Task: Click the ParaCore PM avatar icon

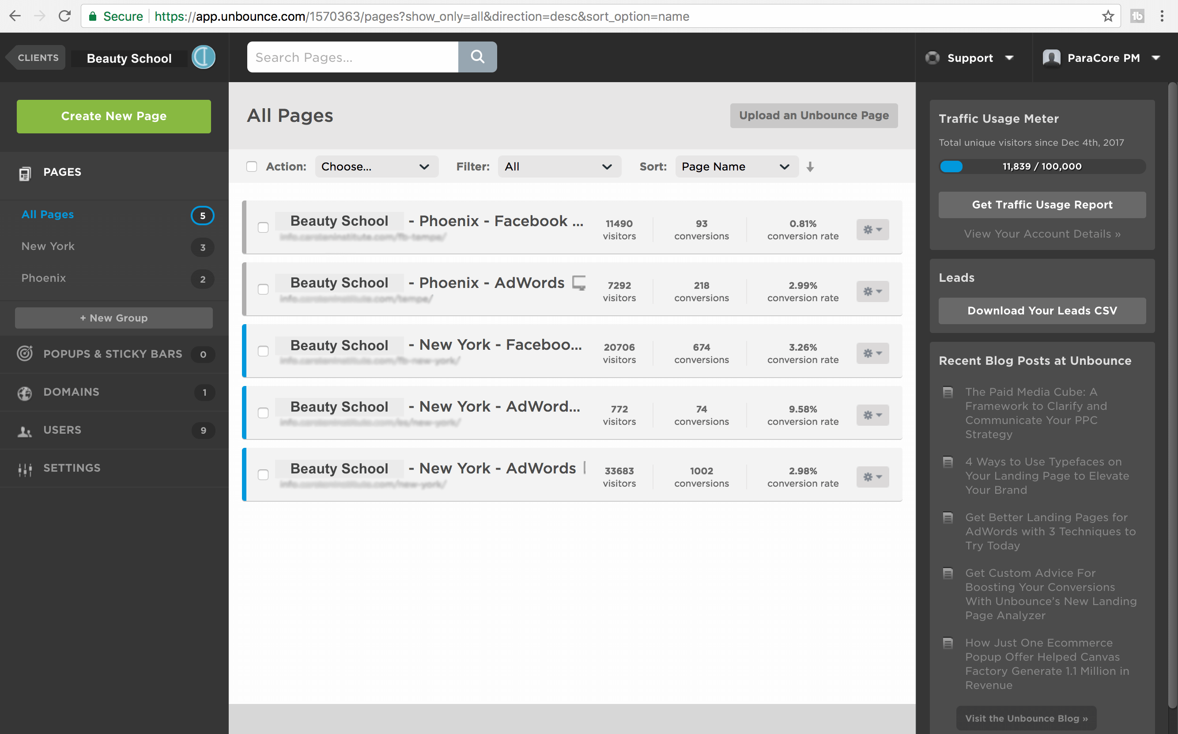Action: (1051, 58)
